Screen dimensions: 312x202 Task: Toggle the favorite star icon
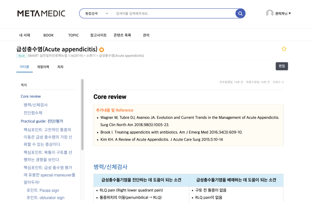tap(284, 49)
